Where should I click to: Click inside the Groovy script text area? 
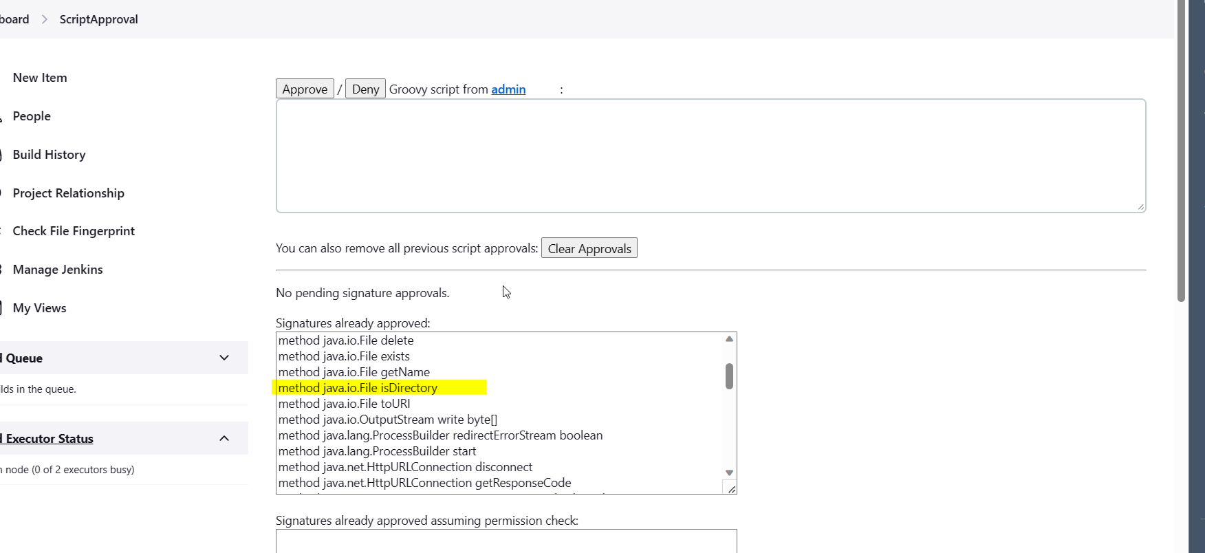point(710,155)
